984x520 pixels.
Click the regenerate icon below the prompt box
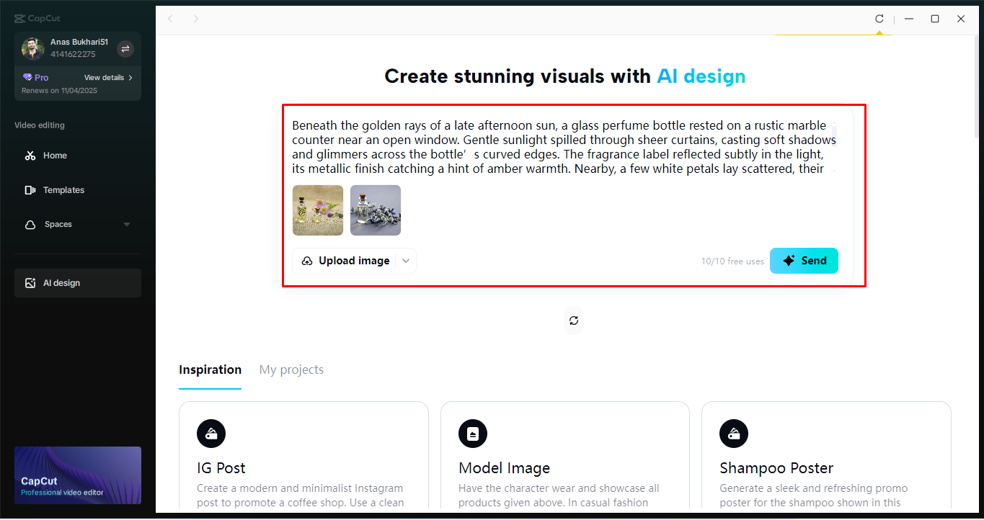(x=573, y=320)
